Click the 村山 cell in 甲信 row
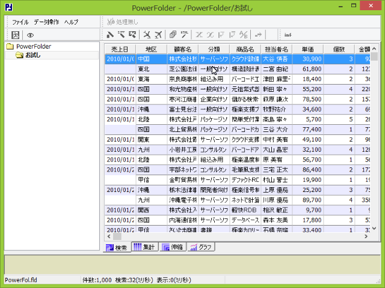This screenshot has height=288, width=385. pos(277,180)
